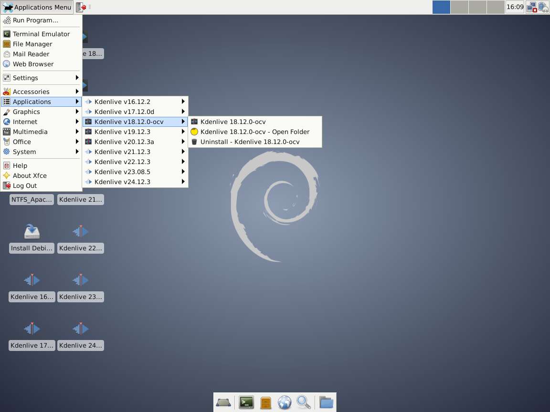The width and height of the screenshot is (550, 412).
Task: Launch the web browser globe in the dock
Action: click(285, 402)
